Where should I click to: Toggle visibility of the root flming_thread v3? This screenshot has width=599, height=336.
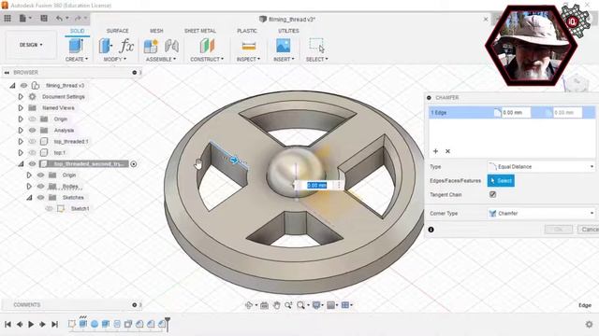coord(23,85)
